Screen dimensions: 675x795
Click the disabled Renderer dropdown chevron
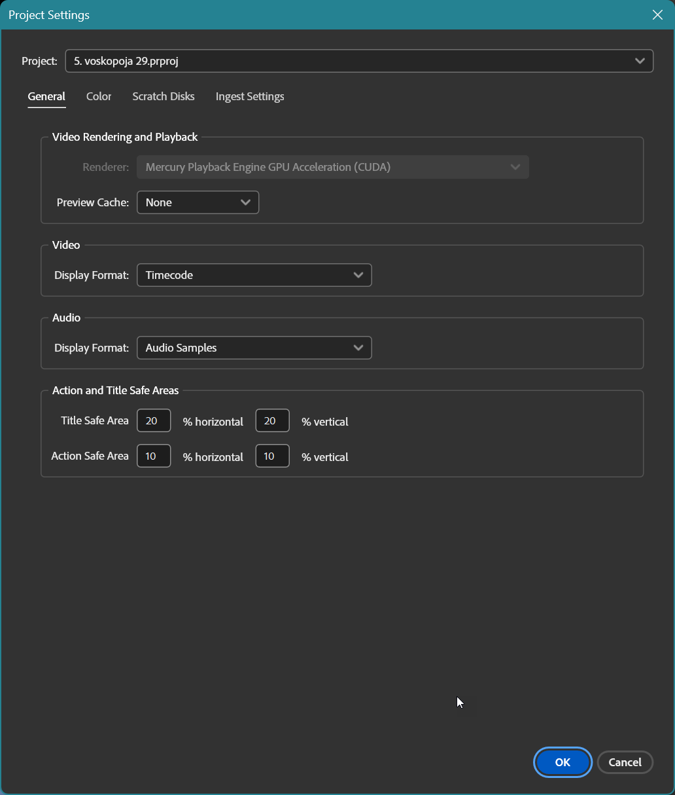point(515,167)
